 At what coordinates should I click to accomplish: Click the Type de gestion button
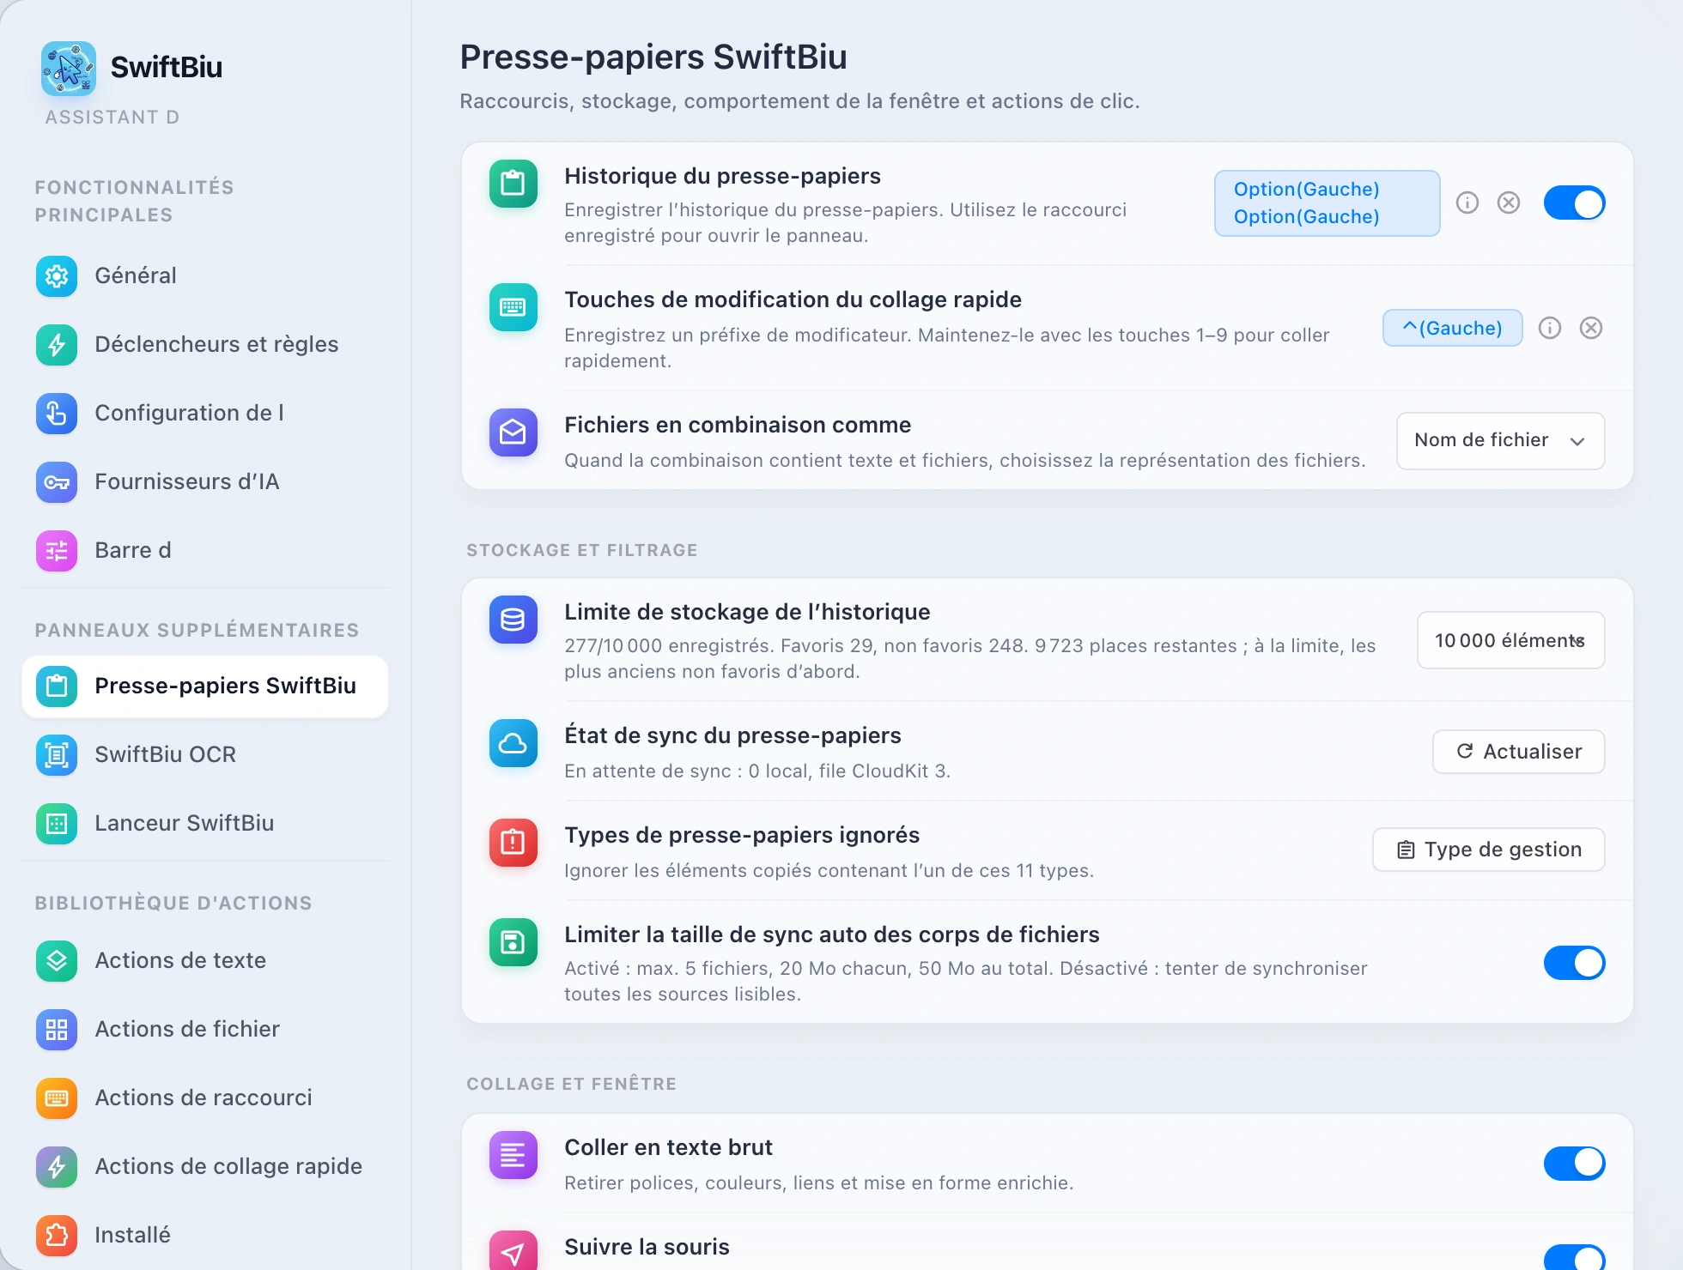pyautogui.click(x=1489, y=850)
